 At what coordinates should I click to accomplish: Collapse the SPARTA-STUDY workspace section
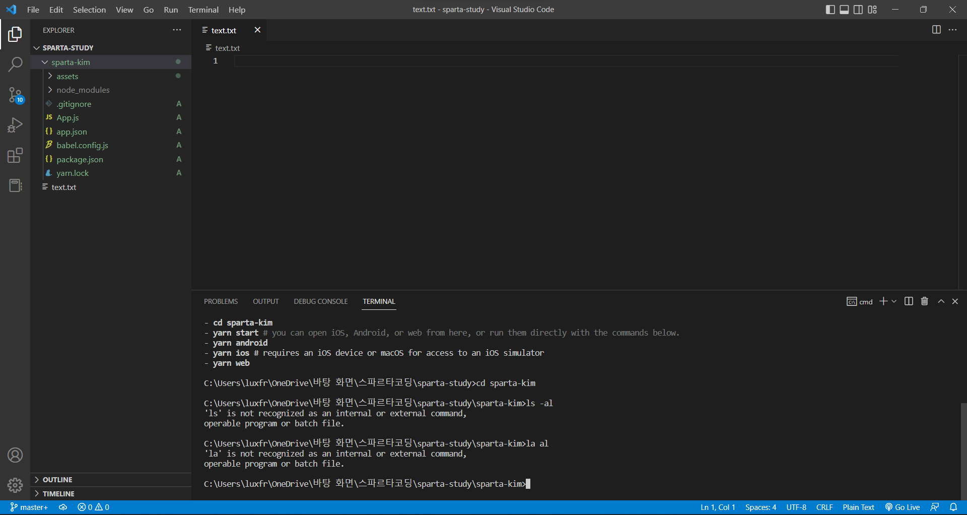click(x=111, y=48)
